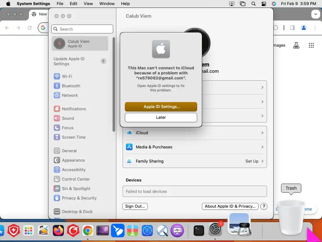
Task: Open Launchpad from the Dock
Action: [28, 230]
